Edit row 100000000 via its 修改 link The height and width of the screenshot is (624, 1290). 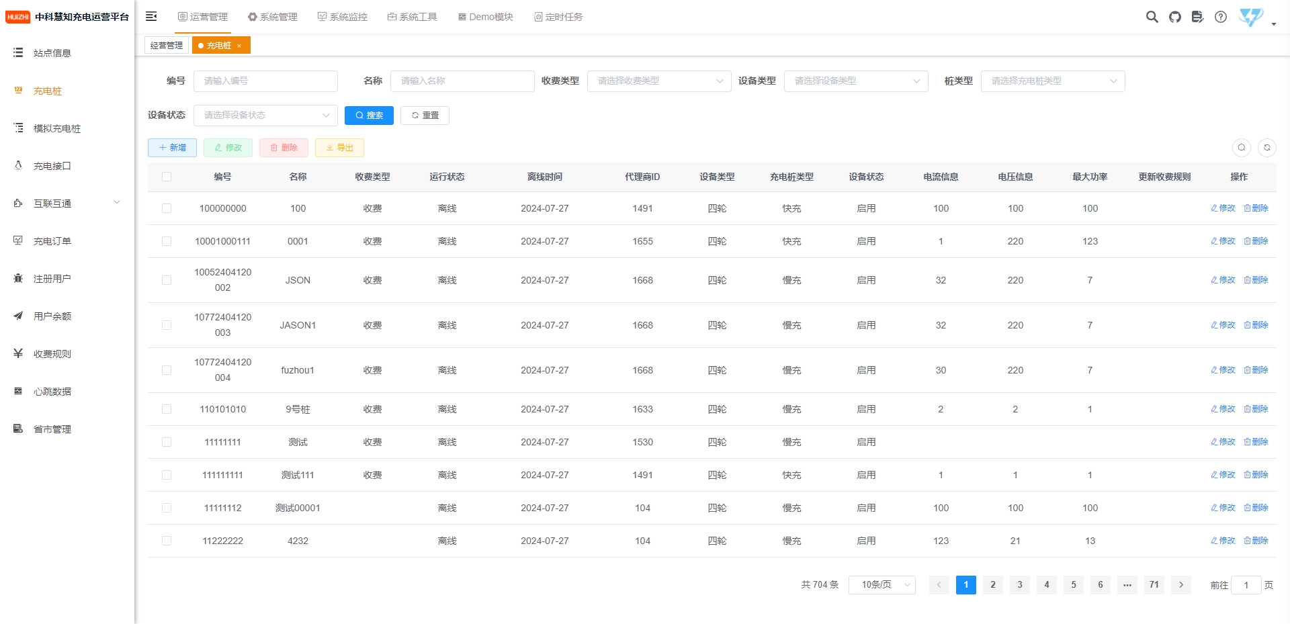pos(1223,208)
